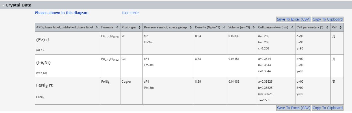Open reference [5] for FeNi3 rt
The height and width of the screenshot is (113, 352).
(333, 82)
